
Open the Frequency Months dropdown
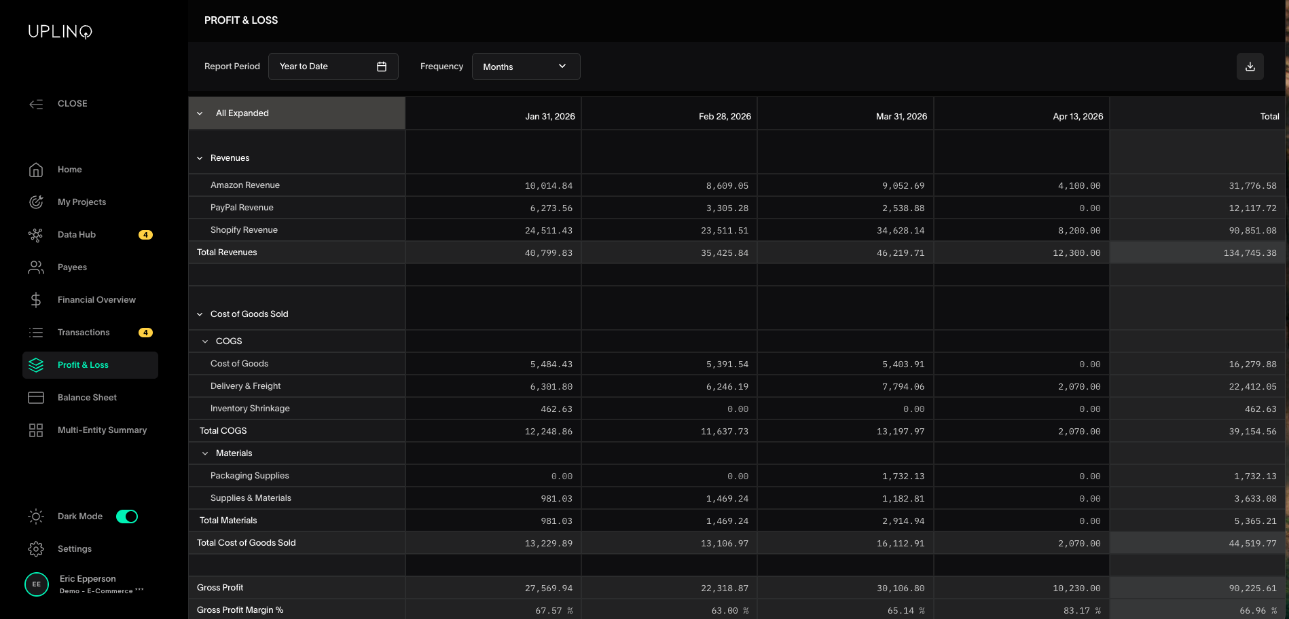526,67
